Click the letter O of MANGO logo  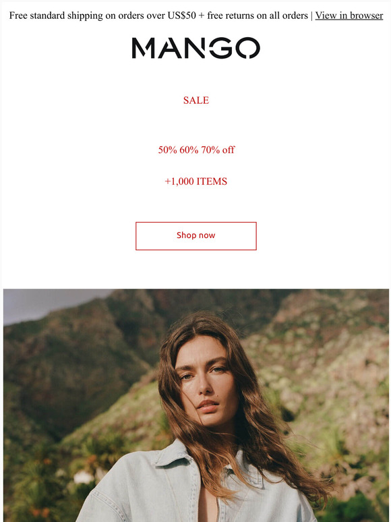[x=247, y=48]
